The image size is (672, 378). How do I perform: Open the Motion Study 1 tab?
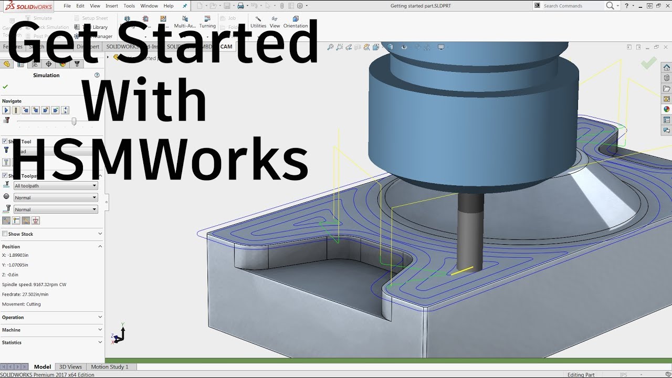point(110,366)
